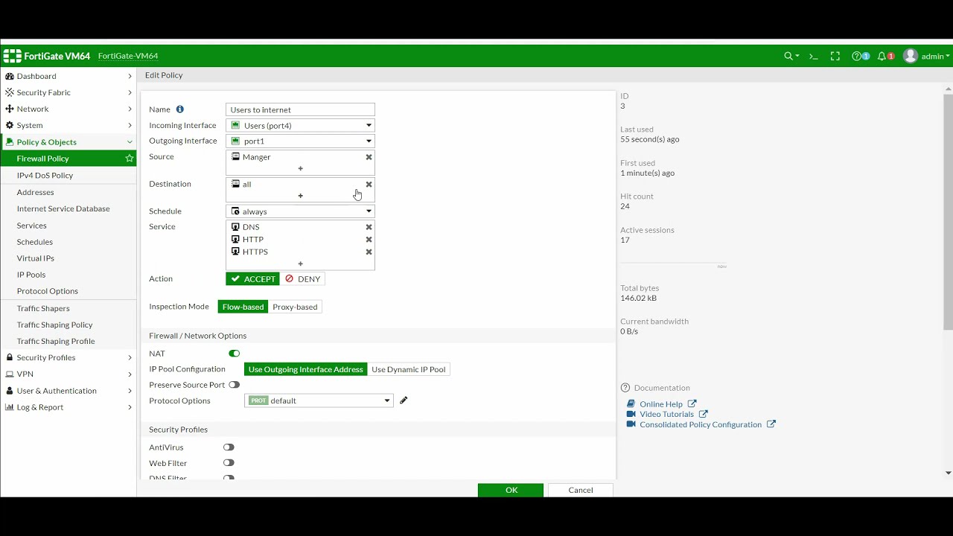Click Cancel button
953x536 pixels.
tap(581, 490)
